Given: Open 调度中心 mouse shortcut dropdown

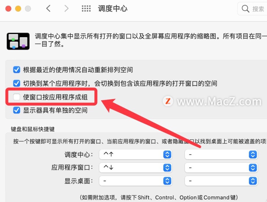Looking at the screenshot, I should tap(221, 154).
